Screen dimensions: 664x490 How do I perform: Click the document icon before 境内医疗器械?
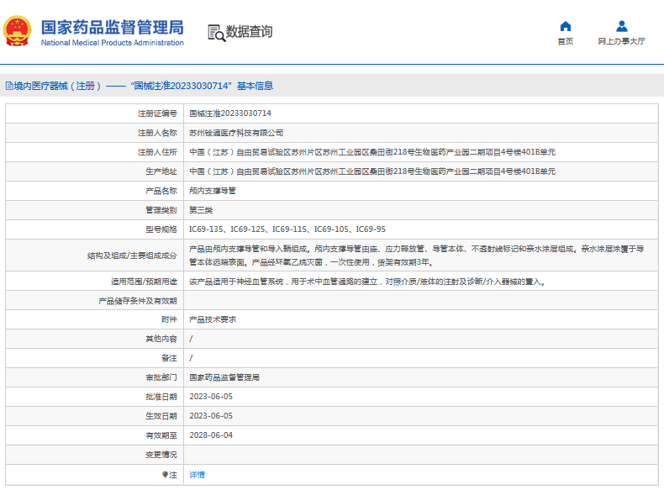tap(9, 86)
